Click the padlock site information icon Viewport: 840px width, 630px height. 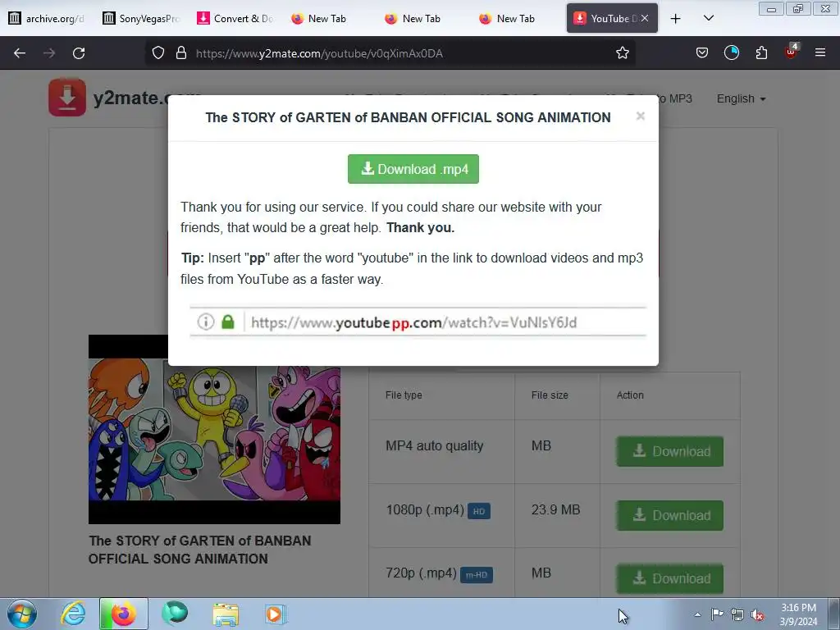tap(181, 53)
